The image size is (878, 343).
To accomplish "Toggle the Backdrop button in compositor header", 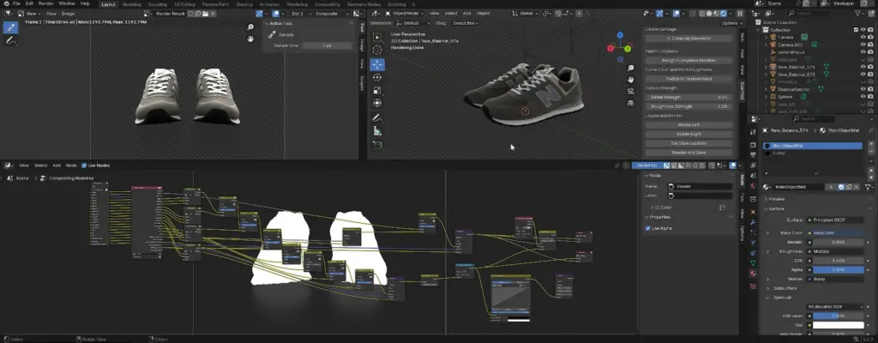I will 646,165.
